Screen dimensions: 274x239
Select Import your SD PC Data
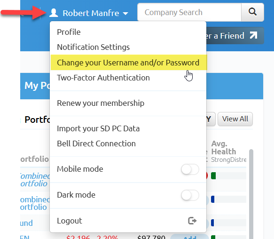click(x=98, y=128)
